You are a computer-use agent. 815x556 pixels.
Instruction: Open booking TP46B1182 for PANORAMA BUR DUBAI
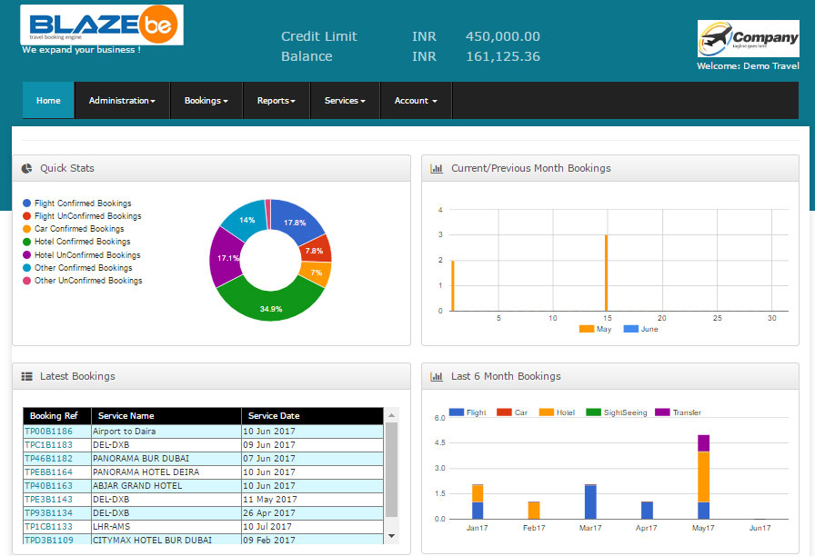pos(53,458)
